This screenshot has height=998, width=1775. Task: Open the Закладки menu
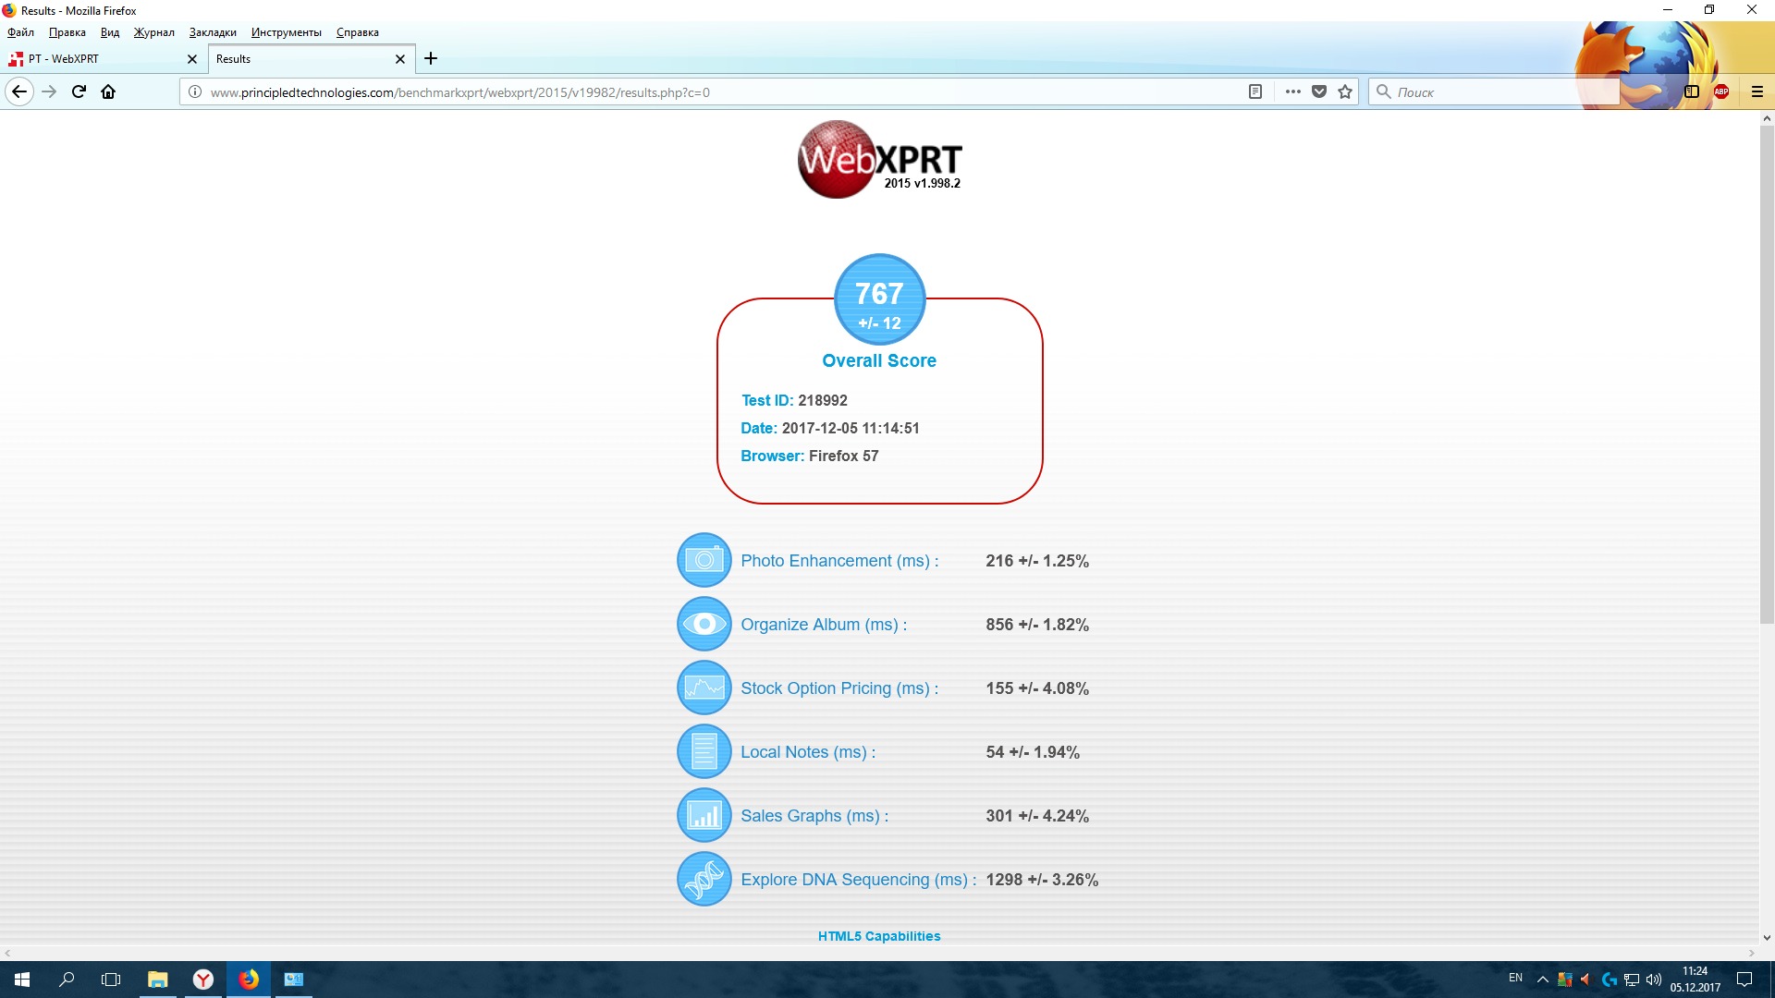pos(213,32)
